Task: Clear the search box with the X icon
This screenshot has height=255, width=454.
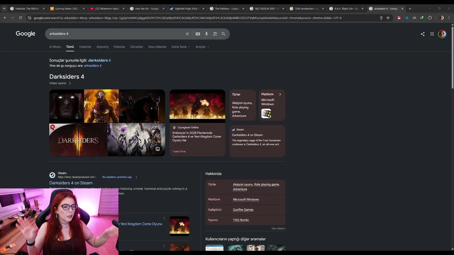Action: click(187, 34)
